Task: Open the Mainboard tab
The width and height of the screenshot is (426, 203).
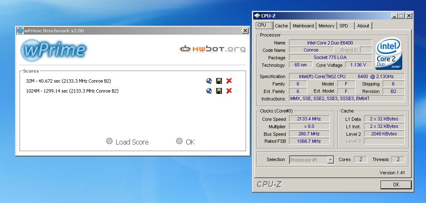Action: pyautogui.click(x=303, y=26)
